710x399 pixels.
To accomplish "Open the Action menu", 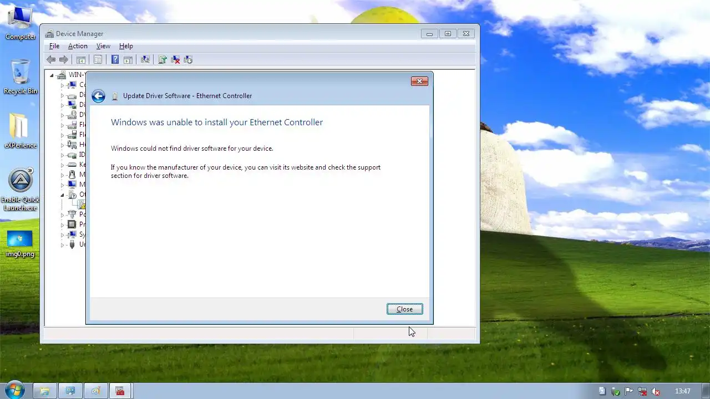I will [x=78, y=46].
